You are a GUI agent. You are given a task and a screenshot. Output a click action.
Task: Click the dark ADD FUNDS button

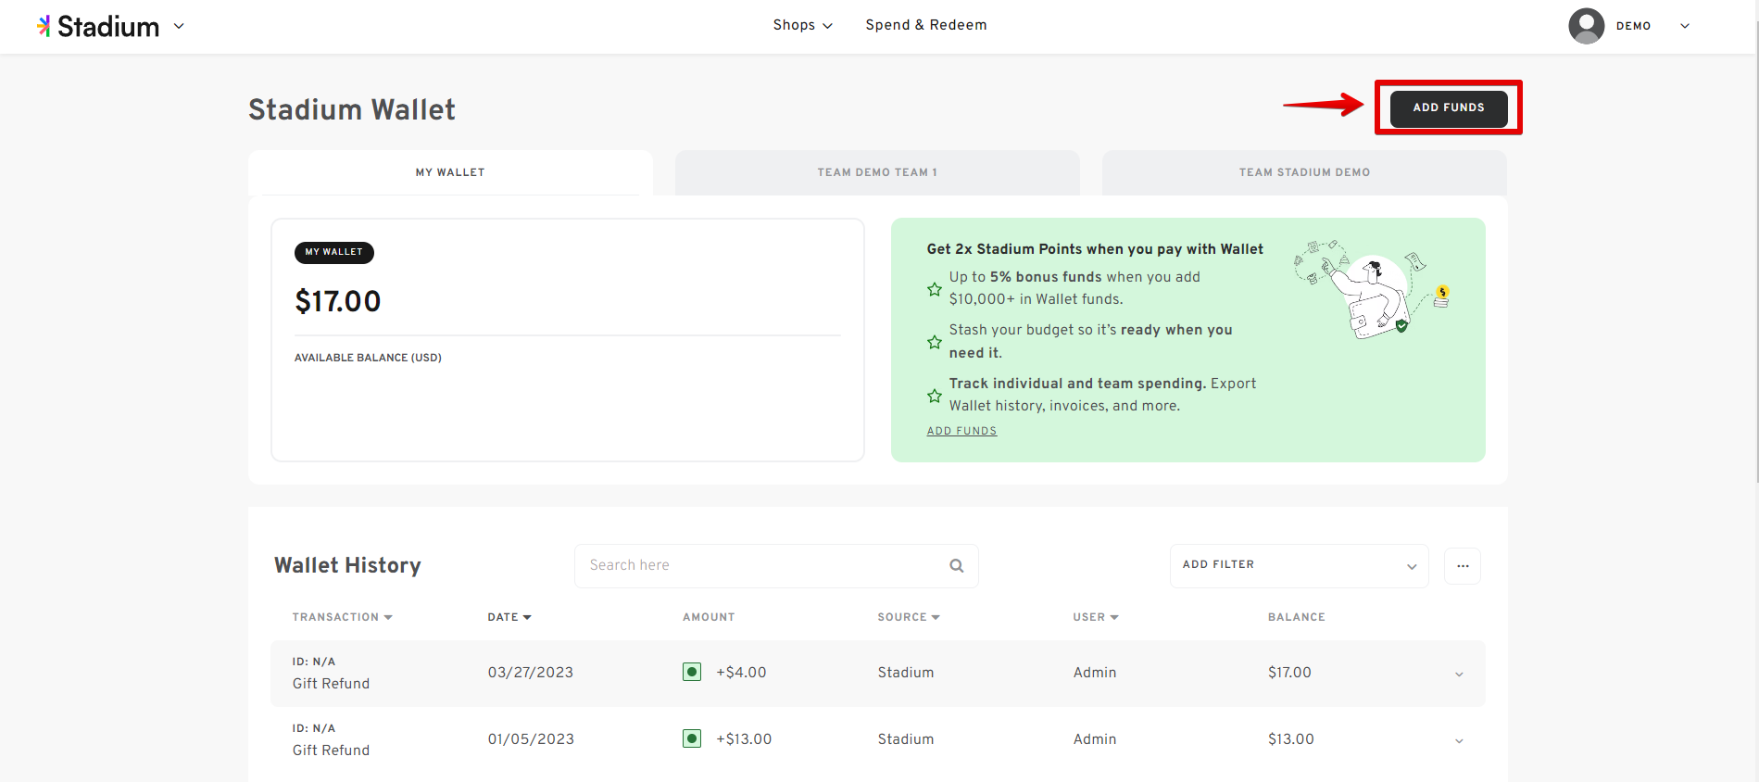(1449, 107)
